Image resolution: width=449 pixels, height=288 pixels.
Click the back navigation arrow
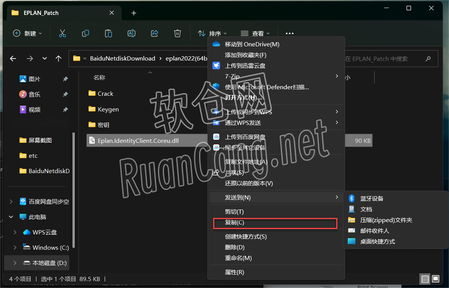[x=13, y=58]
